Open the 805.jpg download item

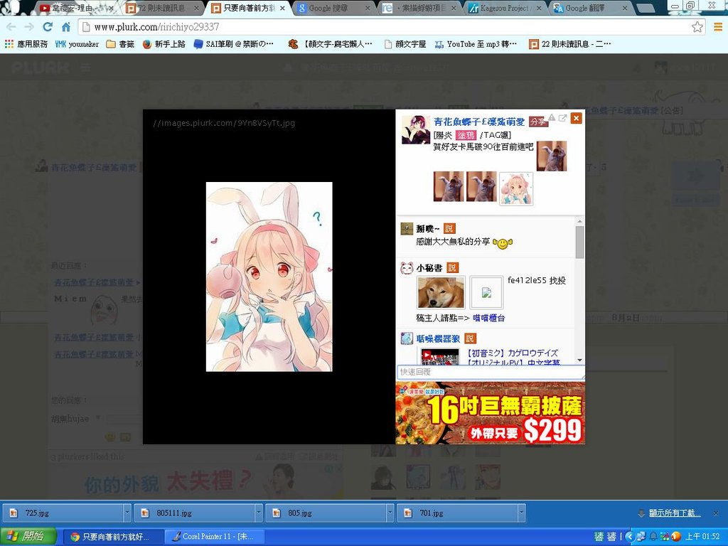(x=326, y=513)
